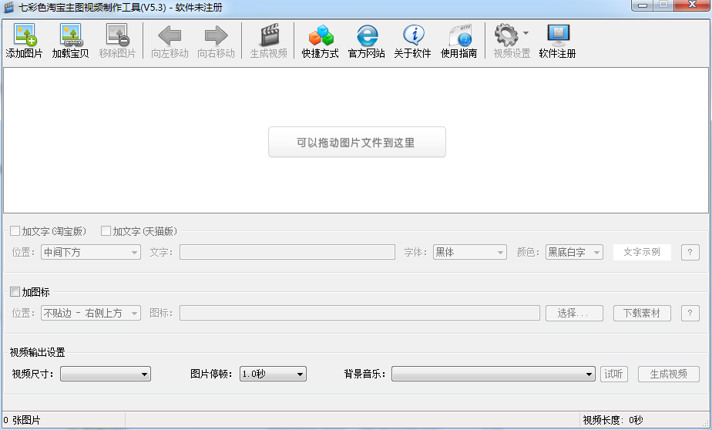Click the 下载素材 download button

(x=642, y=313)
